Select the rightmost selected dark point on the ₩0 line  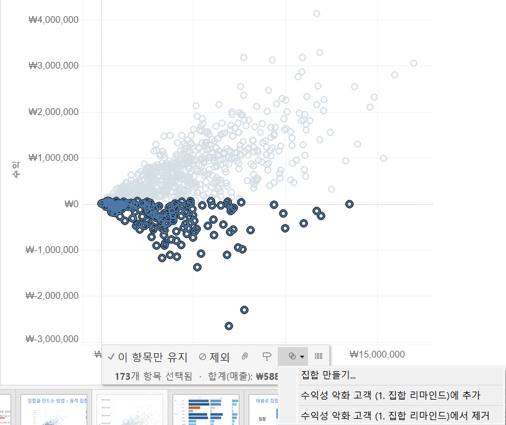coord(349,204)
